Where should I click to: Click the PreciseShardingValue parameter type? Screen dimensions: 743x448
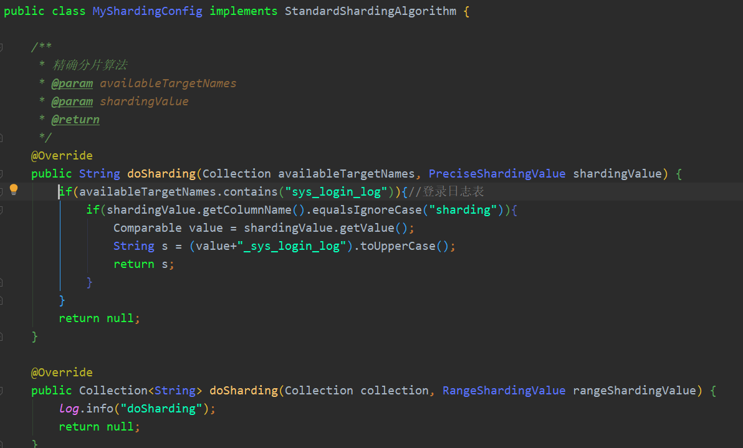497,174
